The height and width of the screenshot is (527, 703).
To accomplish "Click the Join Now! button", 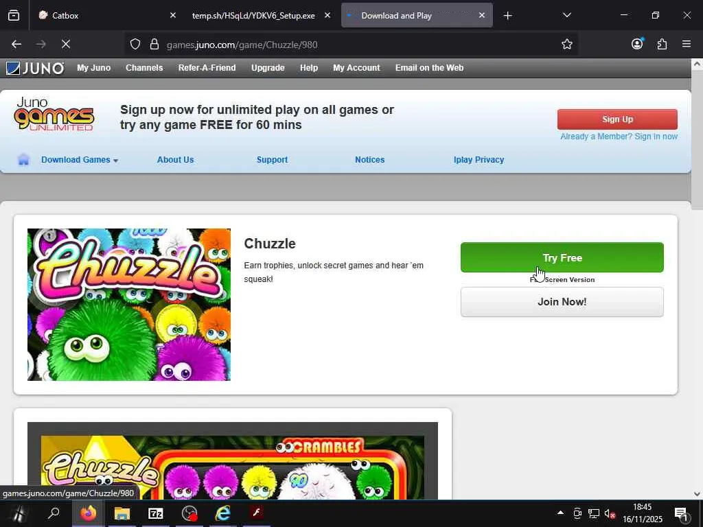I will [562, 302].
